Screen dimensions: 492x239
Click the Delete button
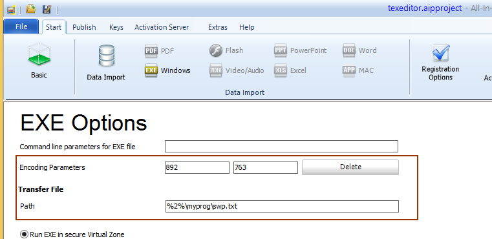tap(350, 167)
